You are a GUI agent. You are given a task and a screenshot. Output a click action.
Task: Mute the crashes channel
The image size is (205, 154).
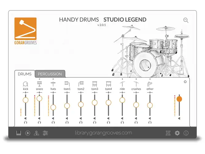click(136, 118)
